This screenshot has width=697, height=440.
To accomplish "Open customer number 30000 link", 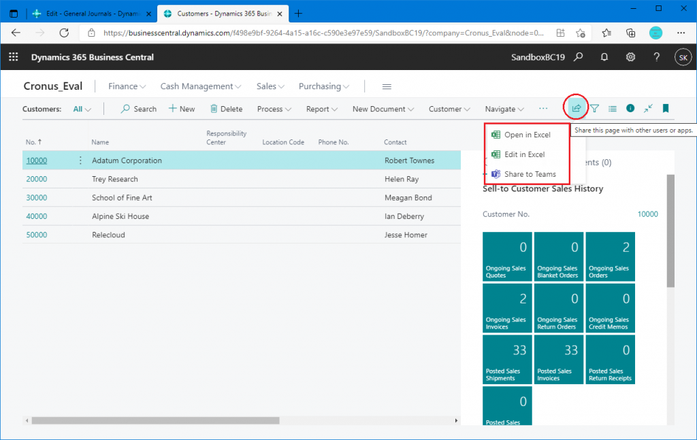I will tap(37, 198).
